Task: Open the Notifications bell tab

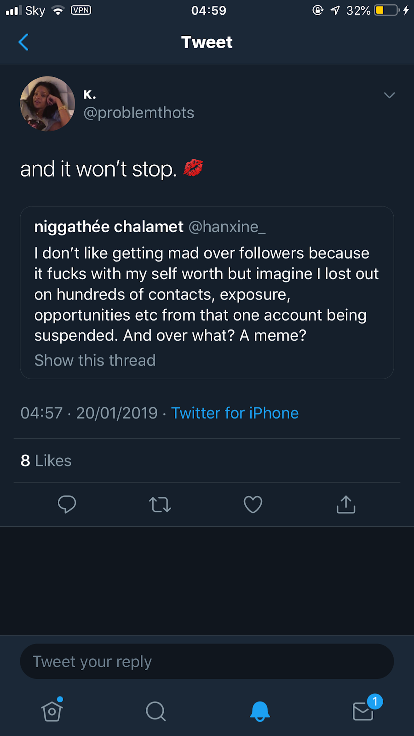Action: (259, 711)
